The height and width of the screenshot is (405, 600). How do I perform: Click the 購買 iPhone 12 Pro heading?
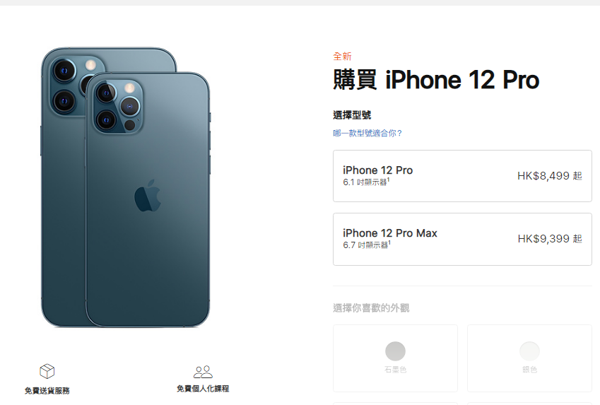point(436,80)
